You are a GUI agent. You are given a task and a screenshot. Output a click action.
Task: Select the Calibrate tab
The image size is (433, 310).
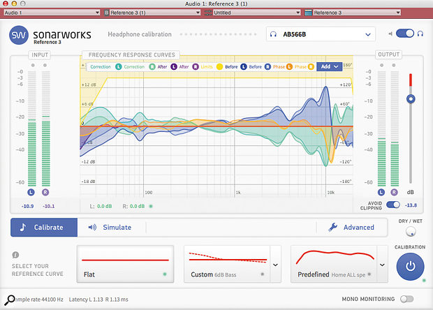(44, 227)
